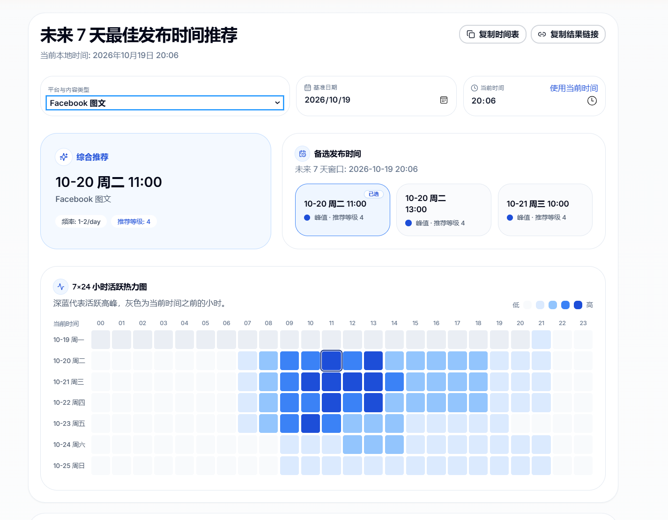Click heatmap cell 10-23 周五 at hour 10

coord(311,423)
